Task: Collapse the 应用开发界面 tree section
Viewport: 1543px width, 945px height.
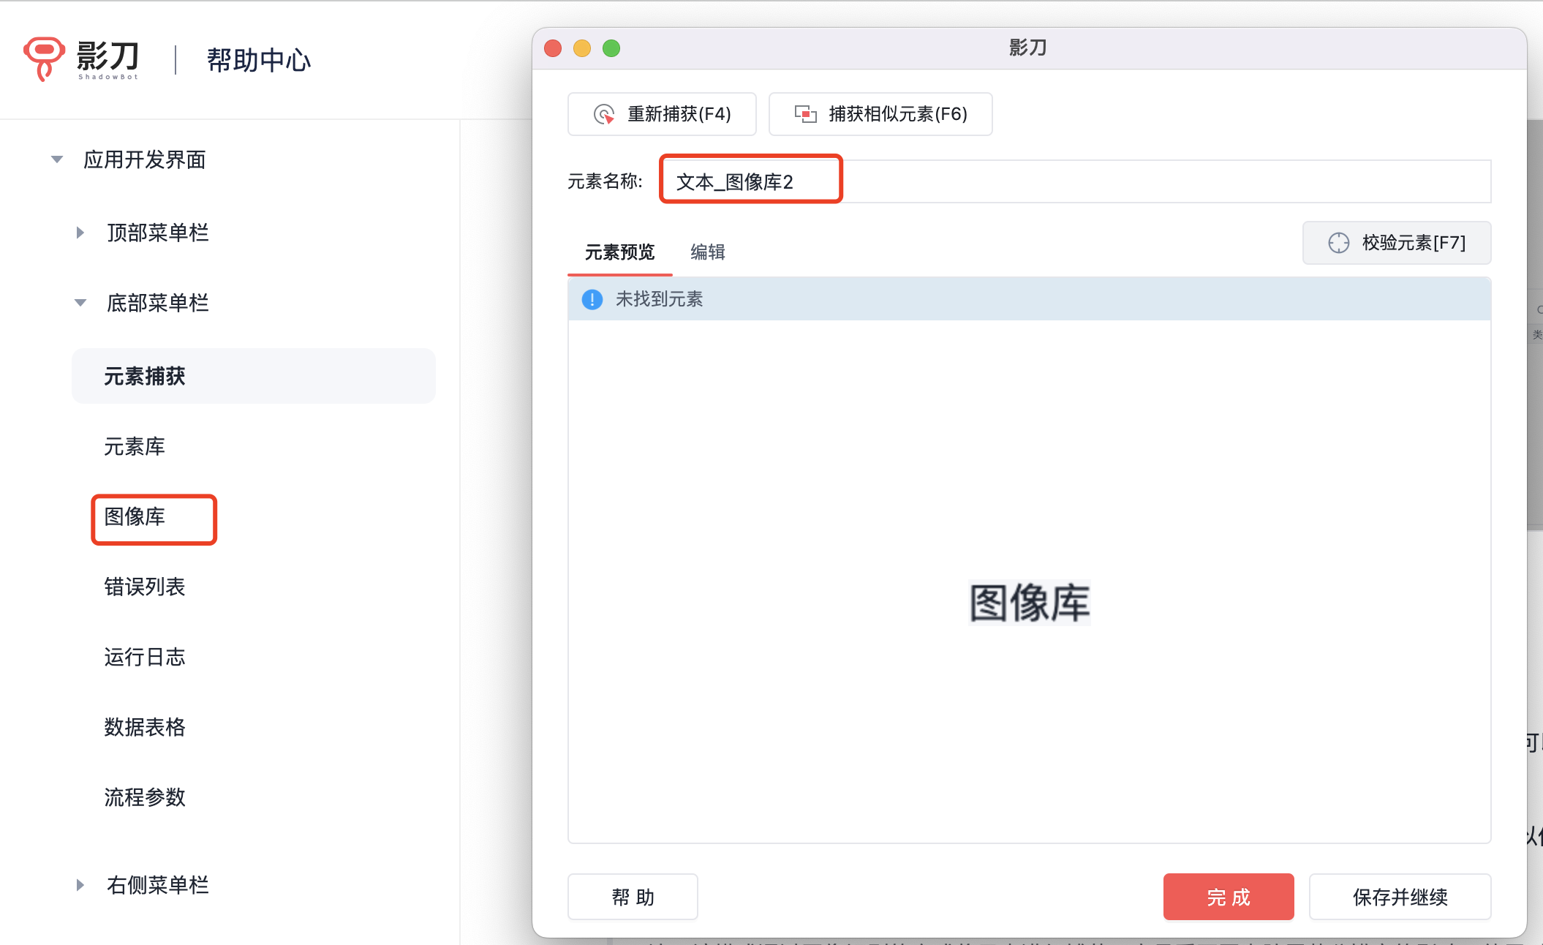Action: (x=57, y=159)
